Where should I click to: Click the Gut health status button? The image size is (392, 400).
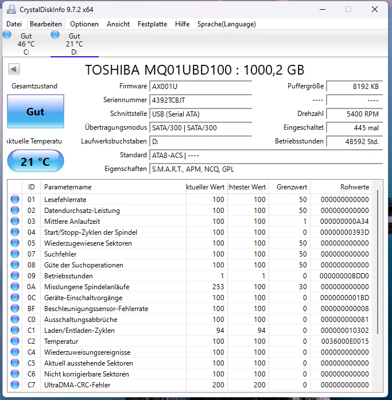(36, 111)
